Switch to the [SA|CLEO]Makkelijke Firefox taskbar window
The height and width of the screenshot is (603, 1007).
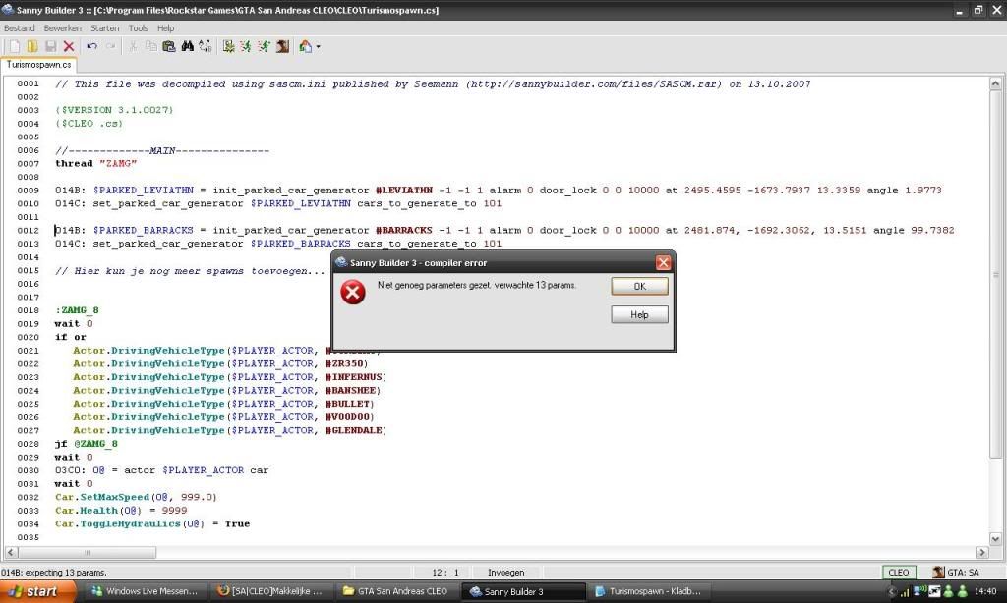click(x=271, y=591)
